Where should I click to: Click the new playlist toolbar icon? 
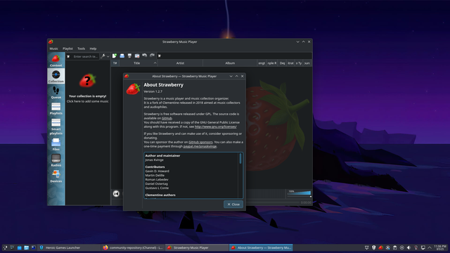tap(115, 56)
